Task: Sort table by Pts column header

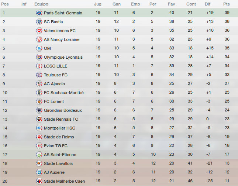Action: (x=226, y=4)
